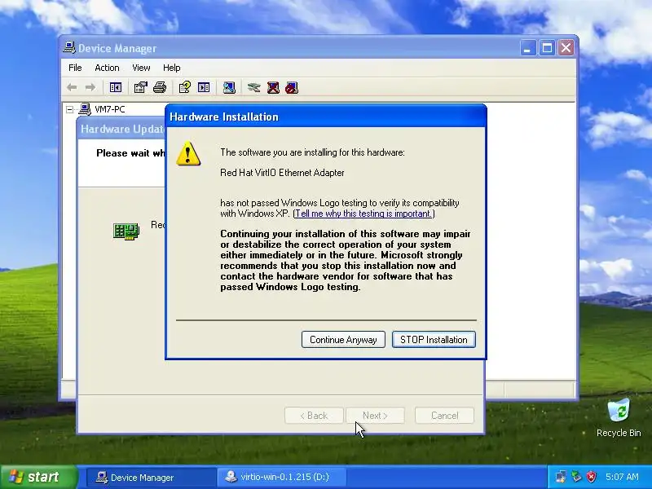Open the Action menu in Device Manager

107,68
